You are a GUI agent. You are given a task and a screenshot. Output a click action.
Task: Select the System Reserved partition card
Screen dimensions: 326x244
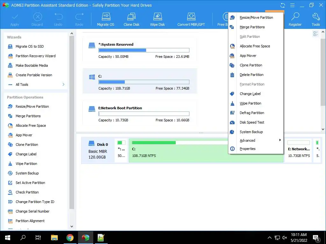pos(140,49)
